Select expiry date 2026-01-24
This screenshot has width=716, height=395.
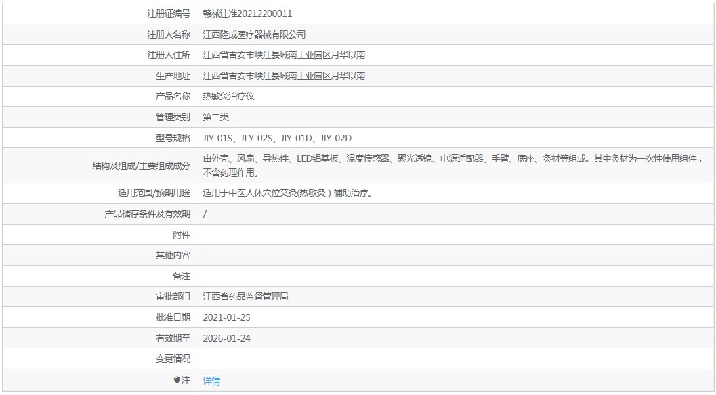[226, 338]
